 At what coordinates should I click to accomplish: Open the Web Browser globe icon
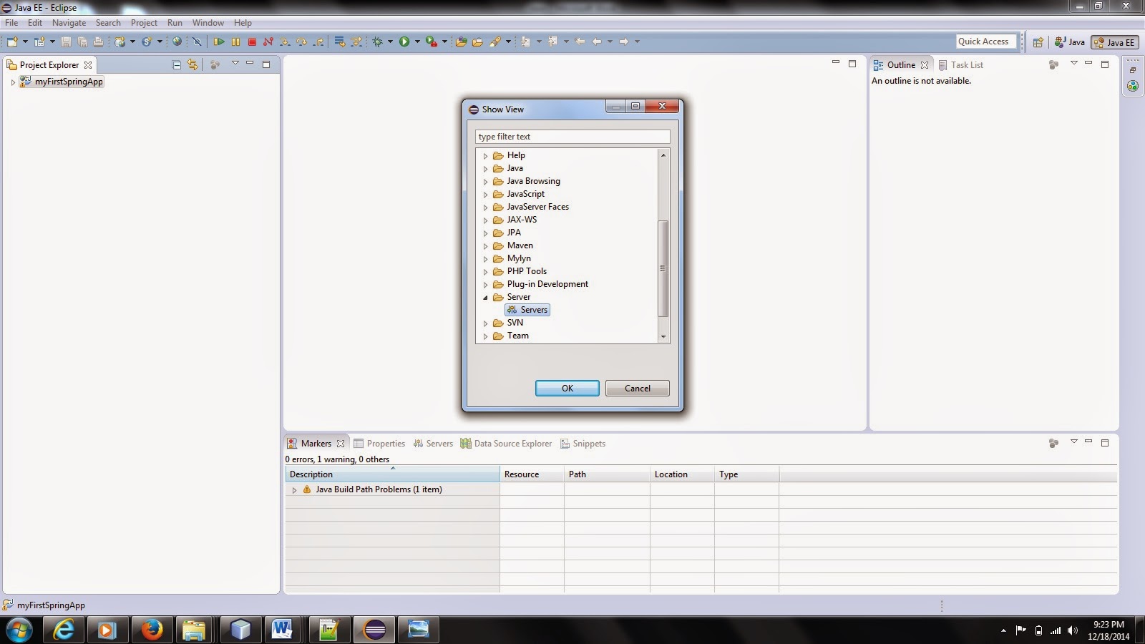(177, 42)
